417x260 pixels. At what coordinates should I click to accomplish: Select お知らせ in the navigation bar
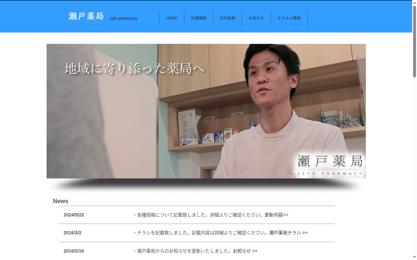256,18
